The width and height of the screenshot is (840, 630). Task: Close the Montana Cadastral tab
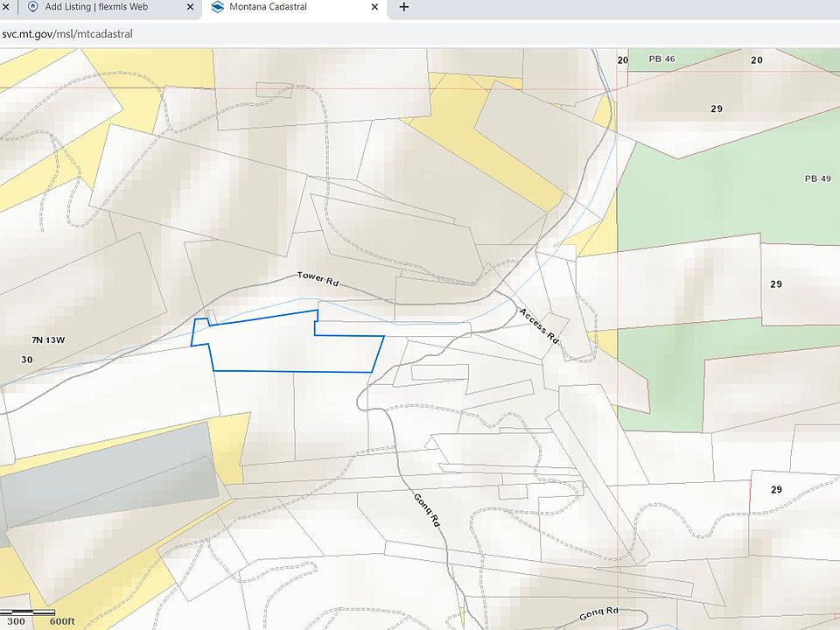pyautogui.click(x=375, y=7)
